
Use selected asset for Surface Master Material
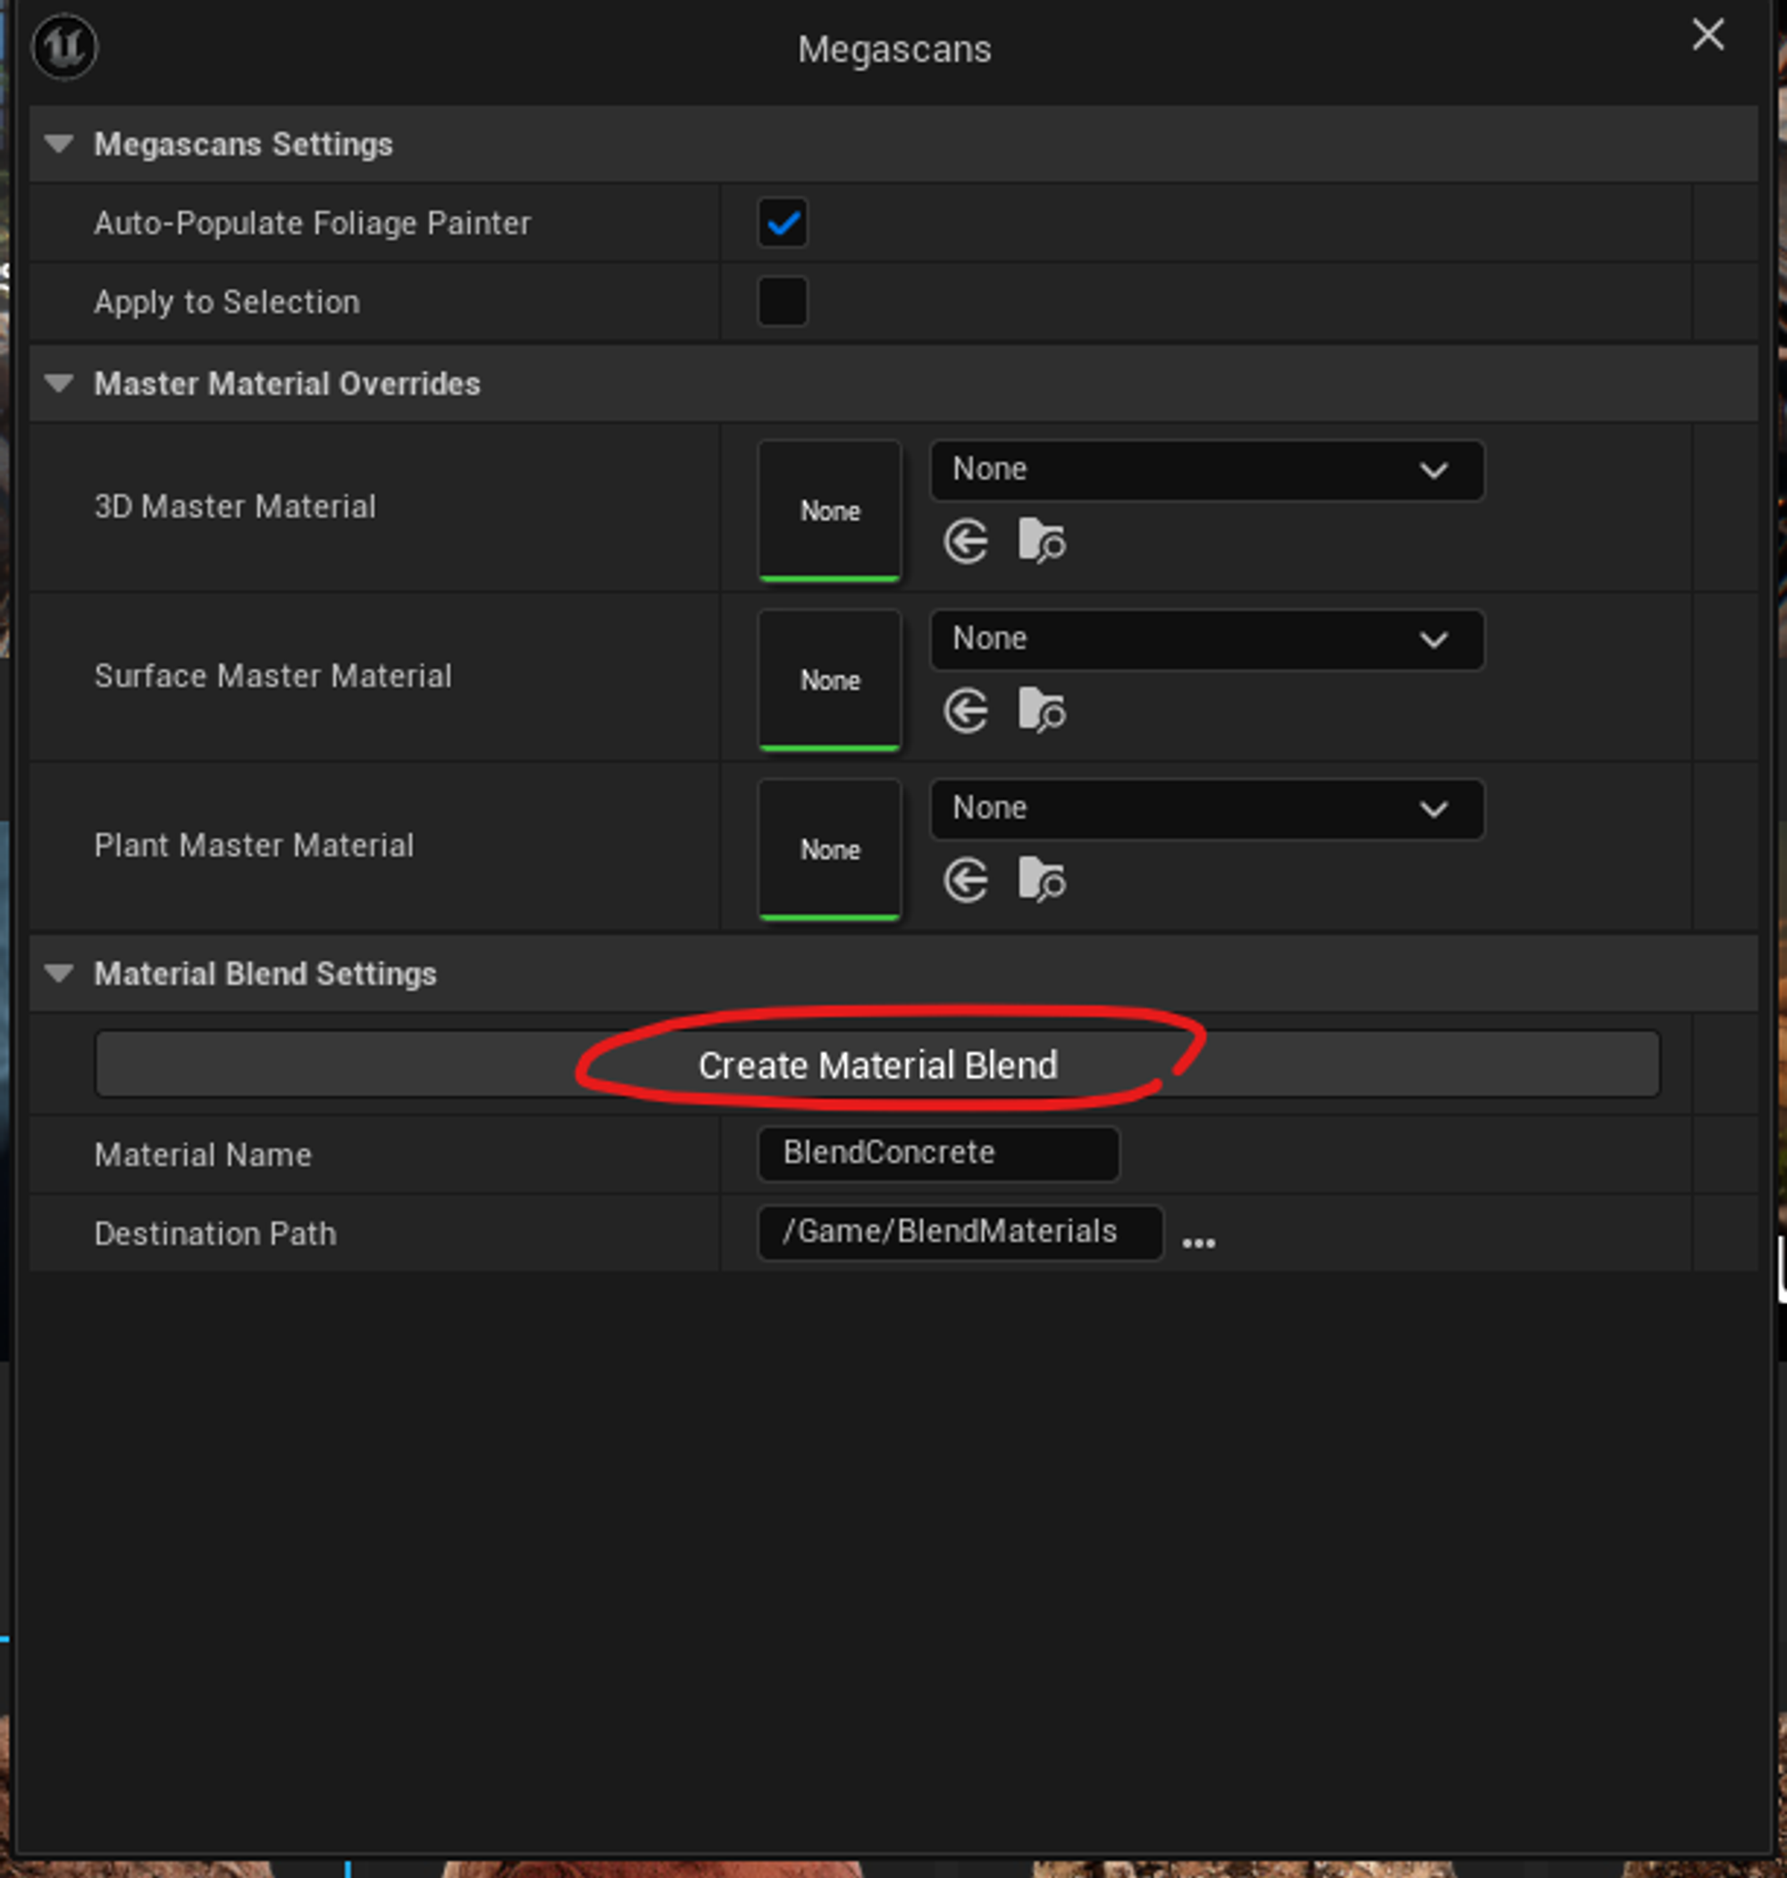tap(965, 711)
